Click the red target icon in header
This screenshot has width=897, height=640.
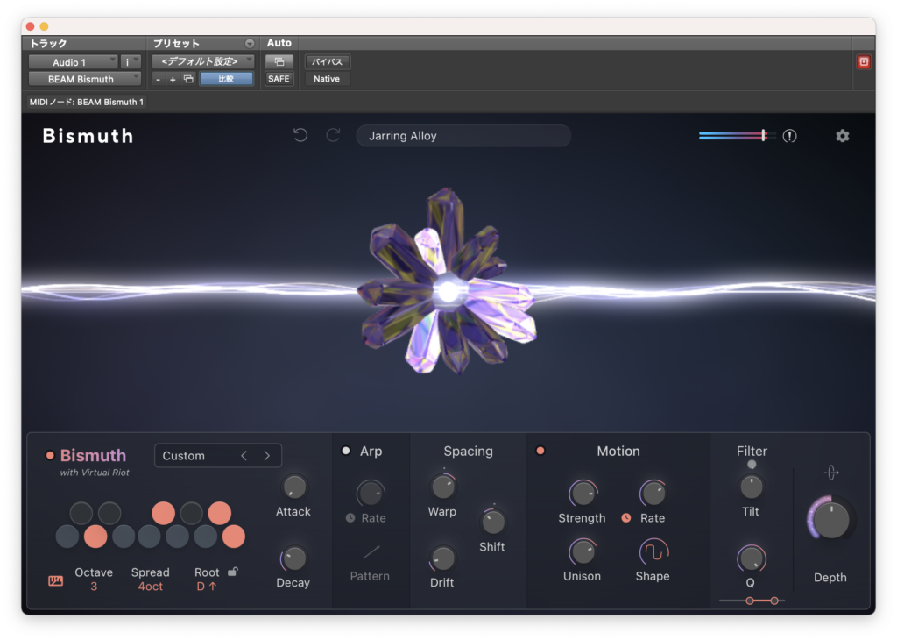pyautogui.click(x=864, y=62)
